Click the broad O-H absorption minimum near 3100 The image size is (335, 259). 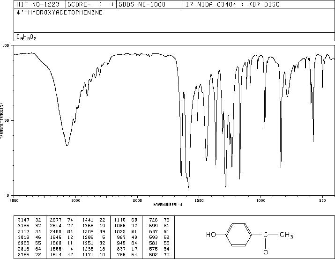pos(67,145)
